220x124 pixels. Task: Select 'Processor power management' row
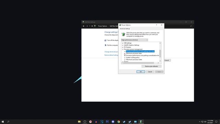point(133,49)
